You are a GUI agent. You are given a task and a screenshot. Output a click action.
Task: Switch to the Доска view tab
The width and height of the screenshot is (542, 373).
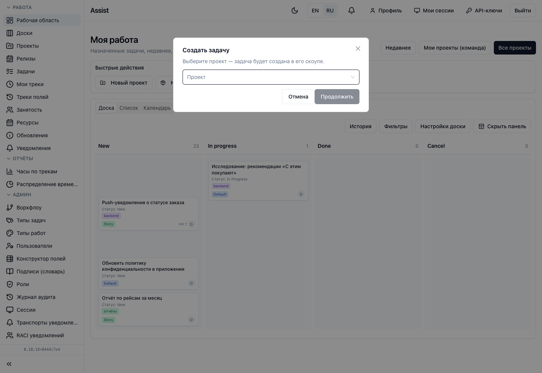pos(106,108)
